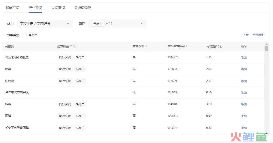
Task: Switch to the 智能推词 tab
Action: coord(12,8)
